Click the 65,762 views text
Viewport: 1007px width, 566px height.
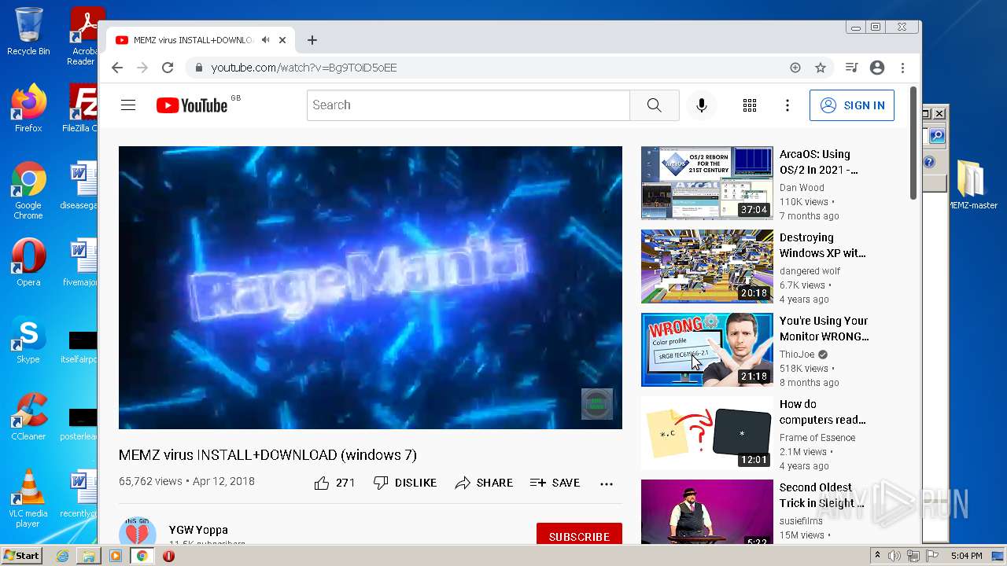(x=150, y=481)
